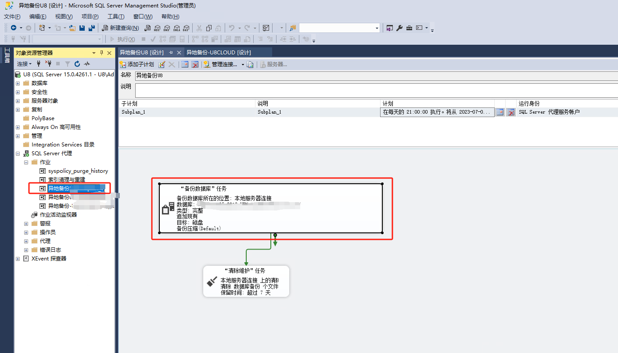Open a Database Engine query icon
The height and width of the screenshot is (353, 618).
click(147, 28)
